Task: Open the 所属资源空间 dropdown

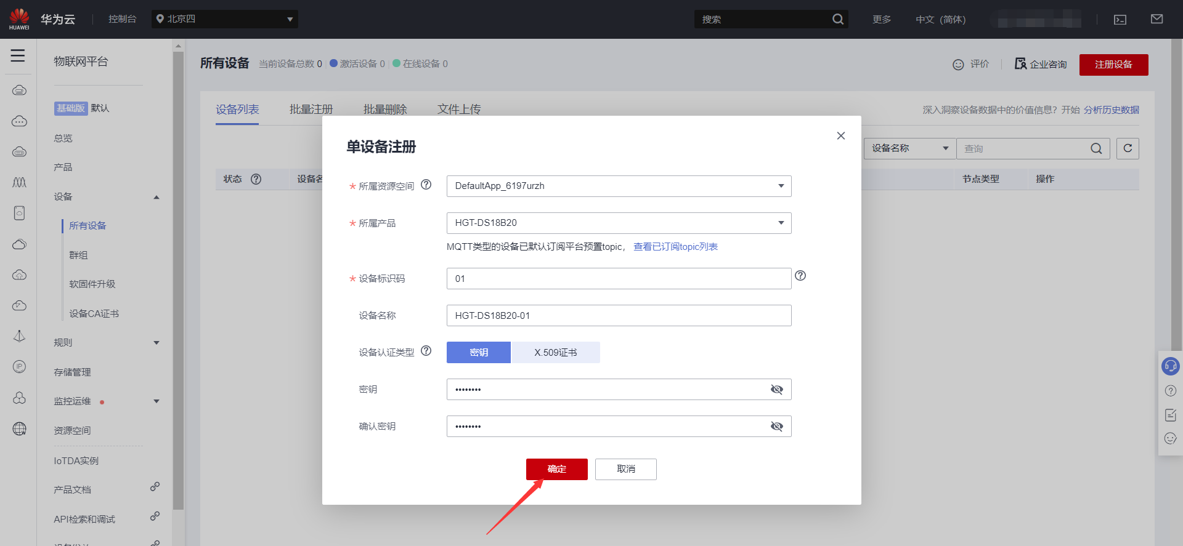Action: 619,186
